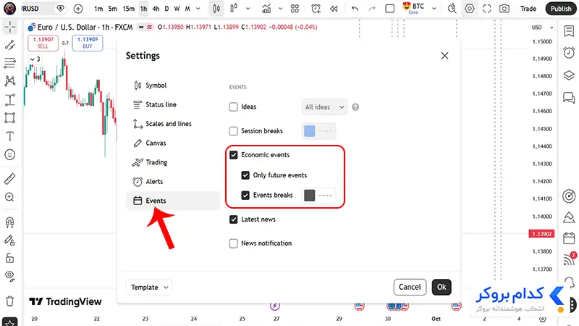Viewport: 579px width, 326px height.
Task: Uncheck the Events breaks checkbox
Action: [245, 195]
